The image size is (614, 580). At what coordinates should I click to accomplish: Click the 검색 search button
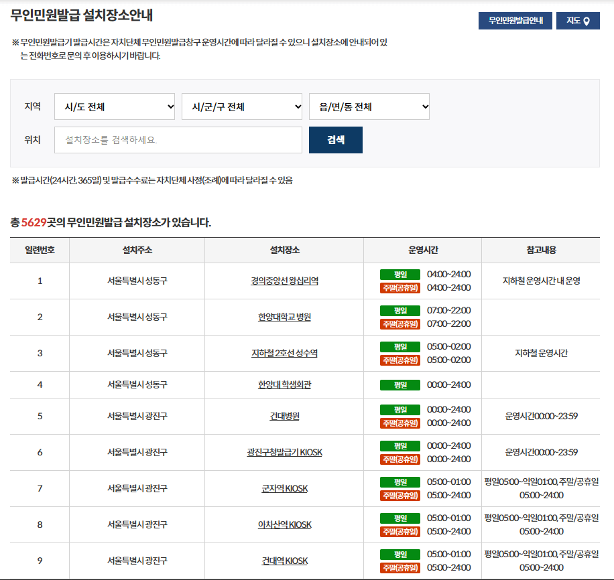click(x=335, y=139)
